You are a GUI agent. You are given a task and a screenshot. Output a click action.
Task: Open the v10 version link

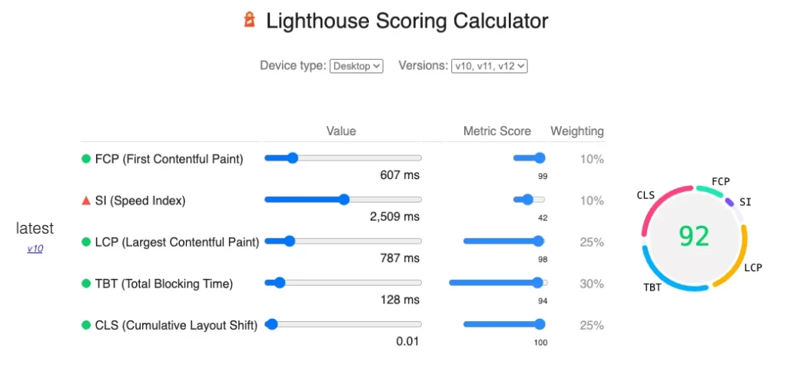point(35,248)
